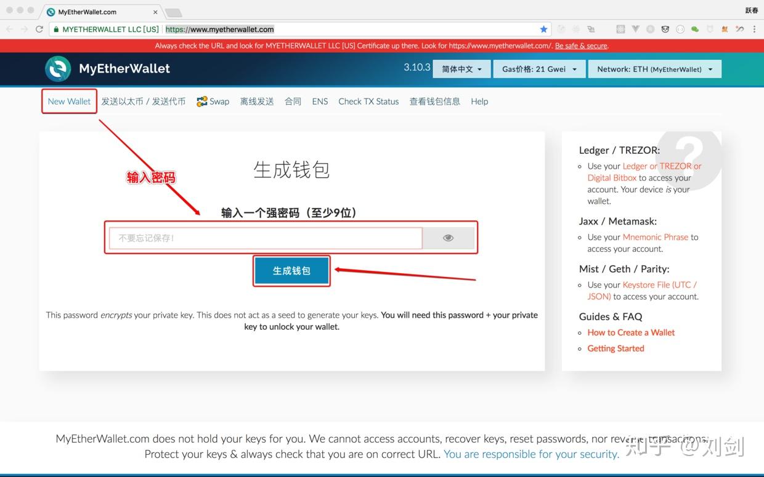
Task: Click the shield-shaped extension icon
Action: coord(709,29)
